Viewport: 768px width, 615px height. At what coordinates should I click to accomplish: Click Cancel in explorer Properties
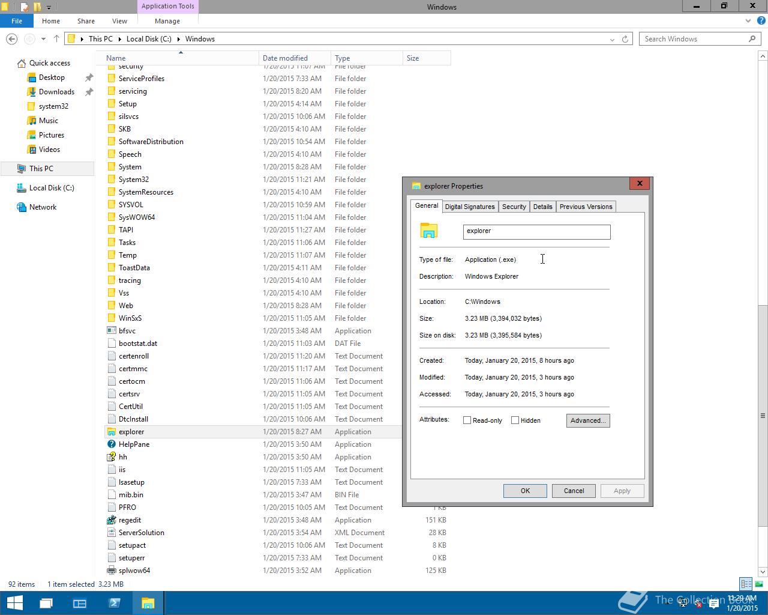pyautogui.click(x=574, y=491)
